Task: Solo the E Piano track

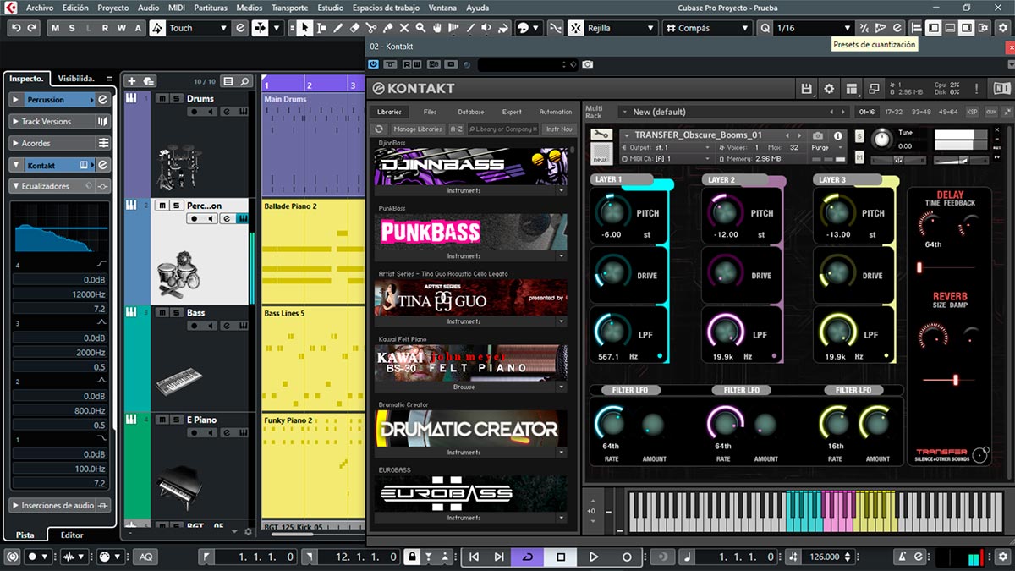Action: [x=176, y=420]
